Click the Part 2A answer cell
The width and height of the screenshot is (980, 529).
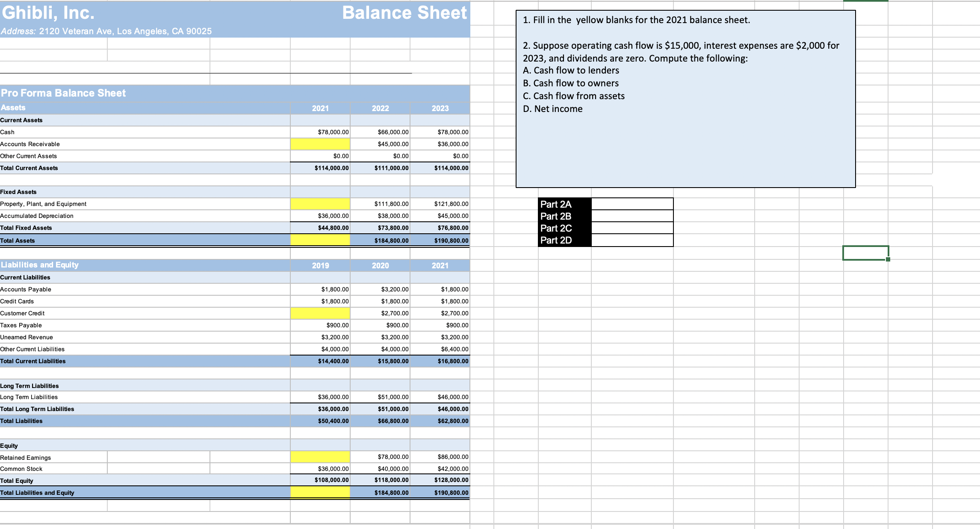(632, 204)
